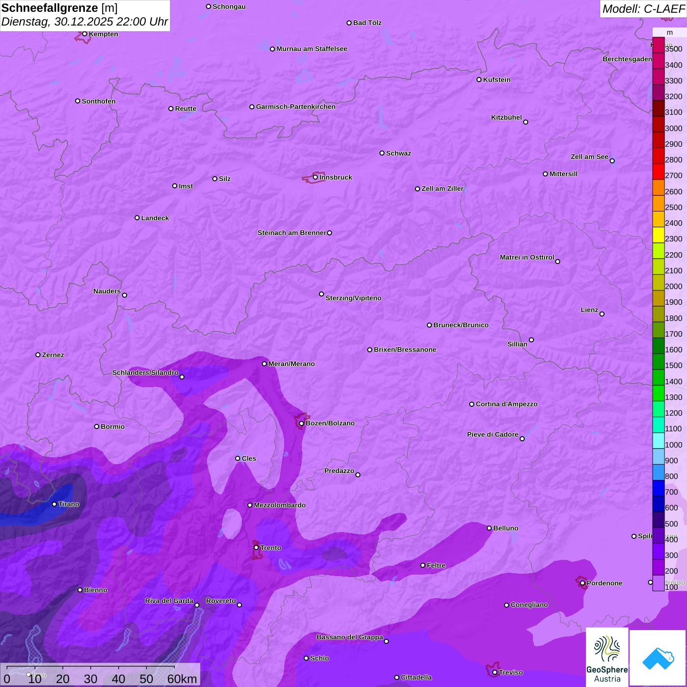Select the Kempten marker dot

pyautogui.click(x=85, y=34)
